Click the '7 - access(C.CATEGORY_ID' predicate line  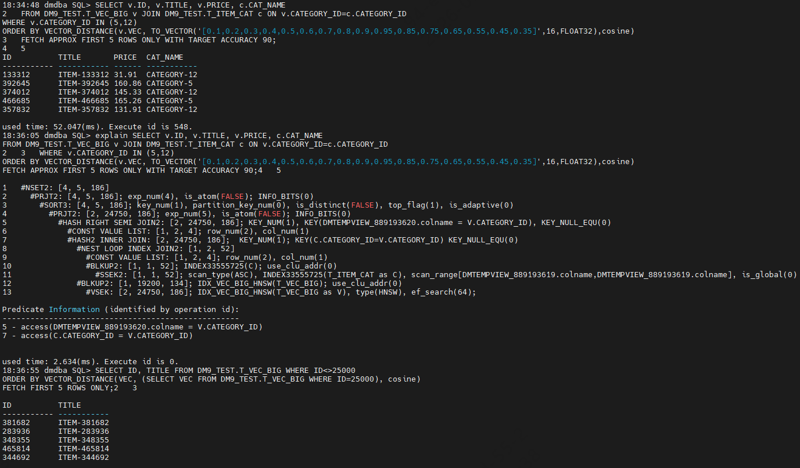[x=98, y=336]
